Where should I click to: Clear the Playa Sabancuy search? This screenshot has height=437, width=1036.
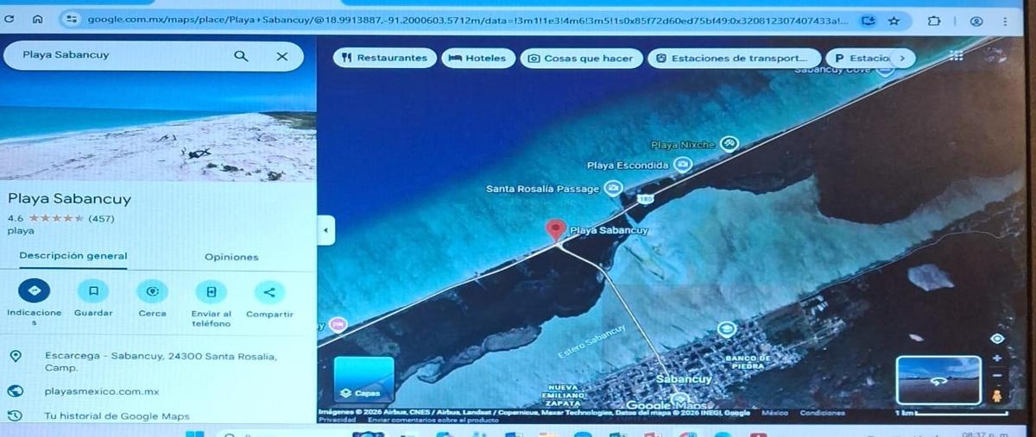point(281,56)
